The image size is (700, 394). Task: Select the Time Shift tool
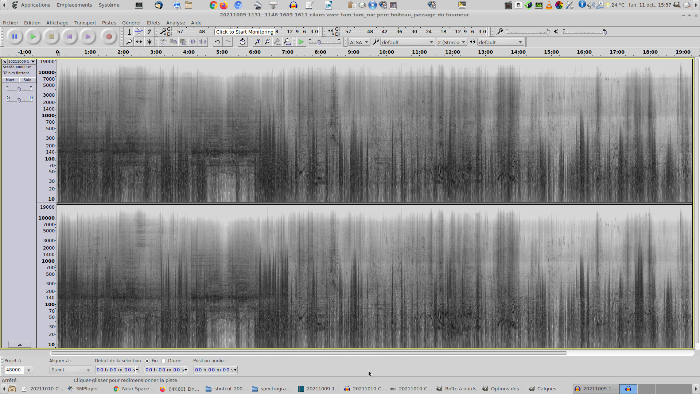click(139, 42)
